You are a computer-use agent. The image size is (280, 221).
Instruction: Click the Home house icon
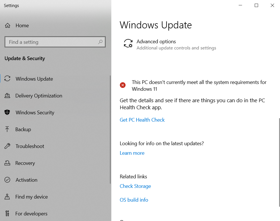pyautogui.click(x=8, y=25)
